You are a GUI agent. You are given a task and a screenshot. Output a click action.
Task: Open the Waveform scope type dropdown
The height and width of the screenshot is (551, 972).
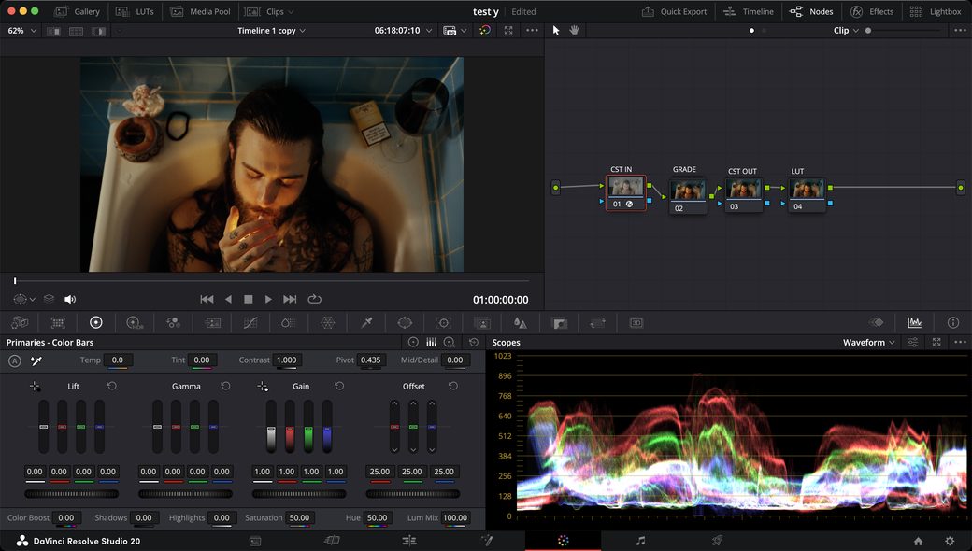[x=868, y=343]
